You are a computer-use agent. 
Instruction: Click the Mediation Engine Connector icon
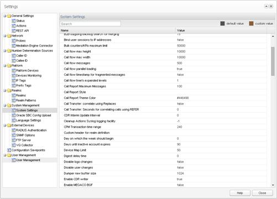13,46
